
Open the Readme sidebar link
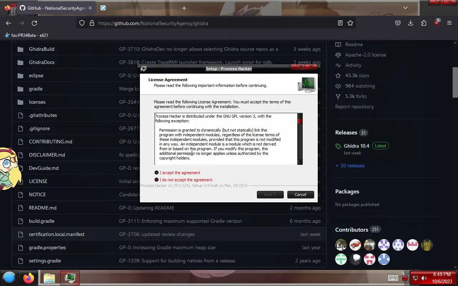click(x=349, y=44)
